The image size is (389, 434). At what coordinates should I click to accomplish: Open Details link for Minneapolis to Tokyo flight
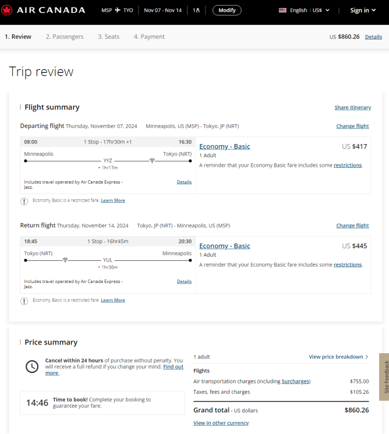tap(184, 182)
